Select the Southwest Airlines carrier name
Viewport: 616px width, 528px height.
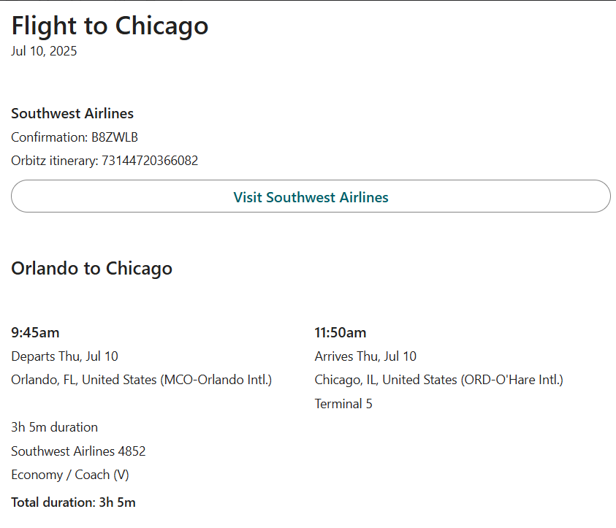(x=72, y=113)
